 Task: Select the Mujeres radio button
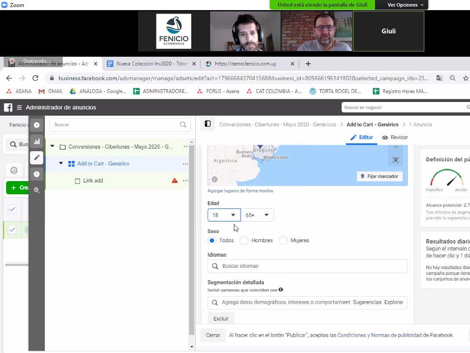pos(283,240)
